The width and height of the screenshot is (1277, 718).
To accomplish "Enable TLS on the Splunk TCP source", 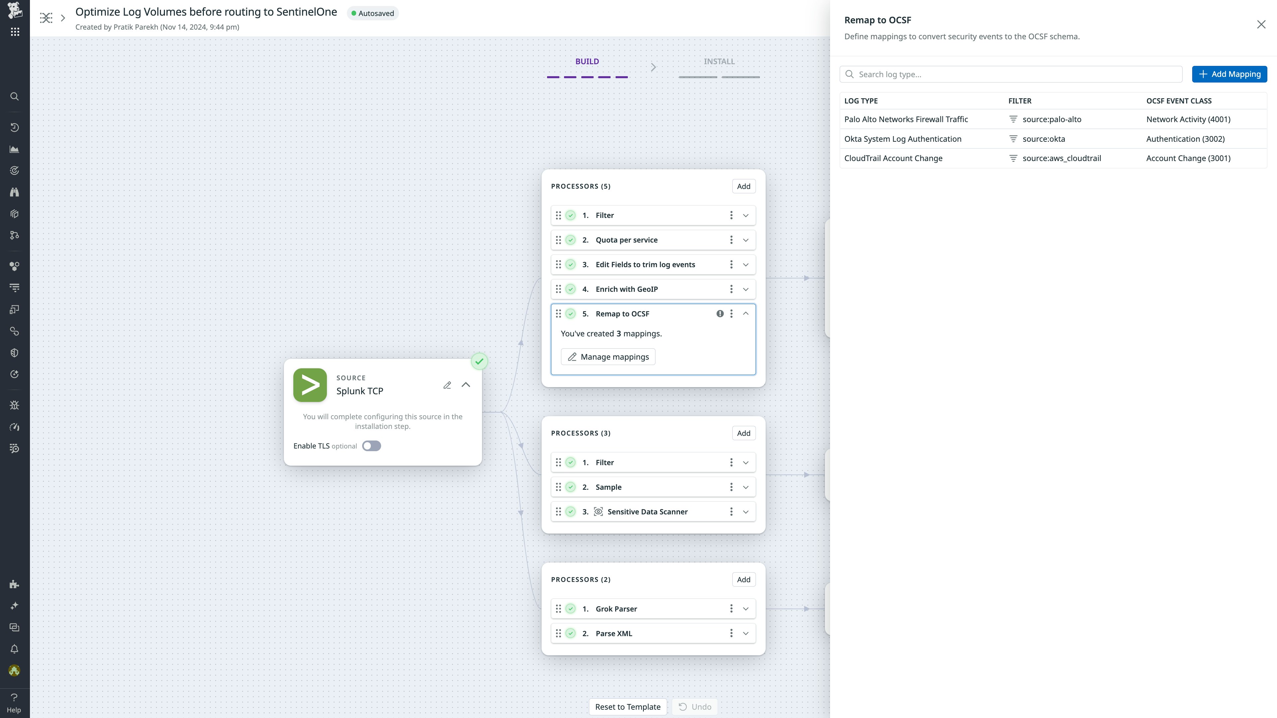I will coord(371,446).
